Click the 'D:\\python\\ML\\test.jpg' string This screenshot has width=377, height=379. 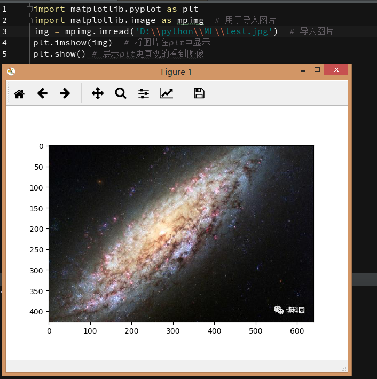click(203, 31)
